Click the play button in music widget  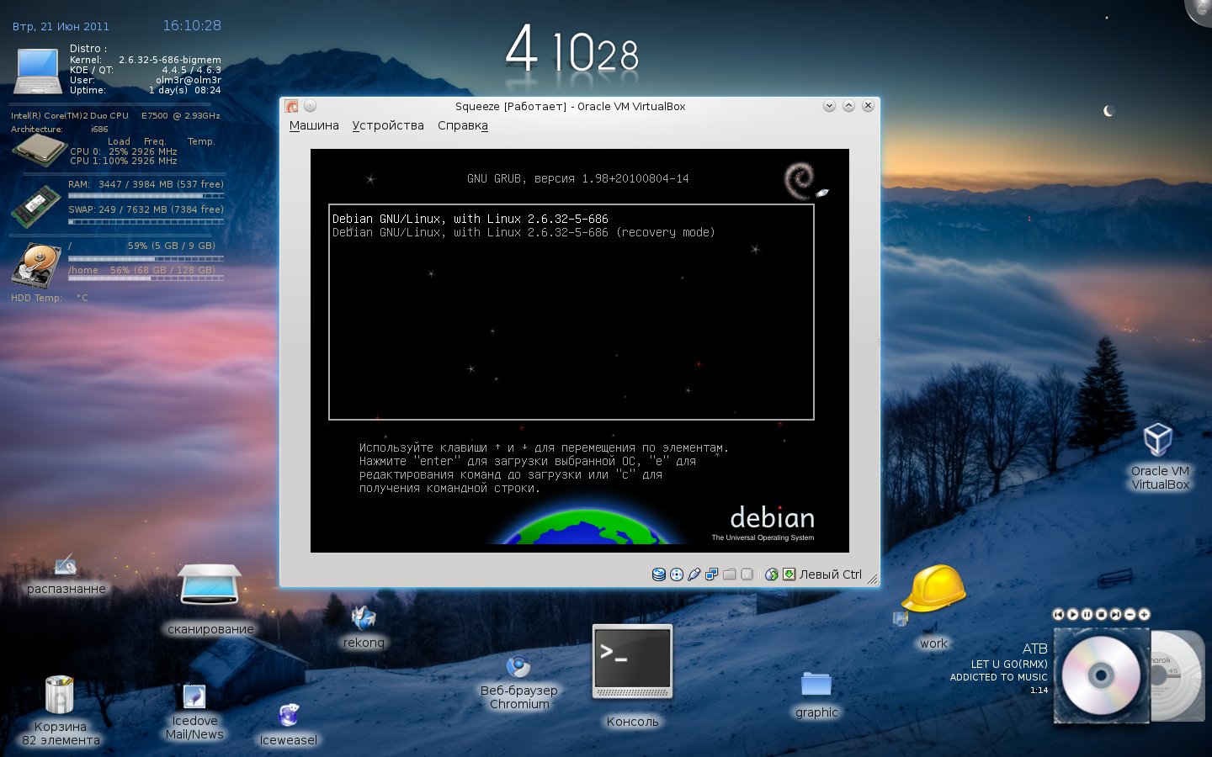[1073, 615]
